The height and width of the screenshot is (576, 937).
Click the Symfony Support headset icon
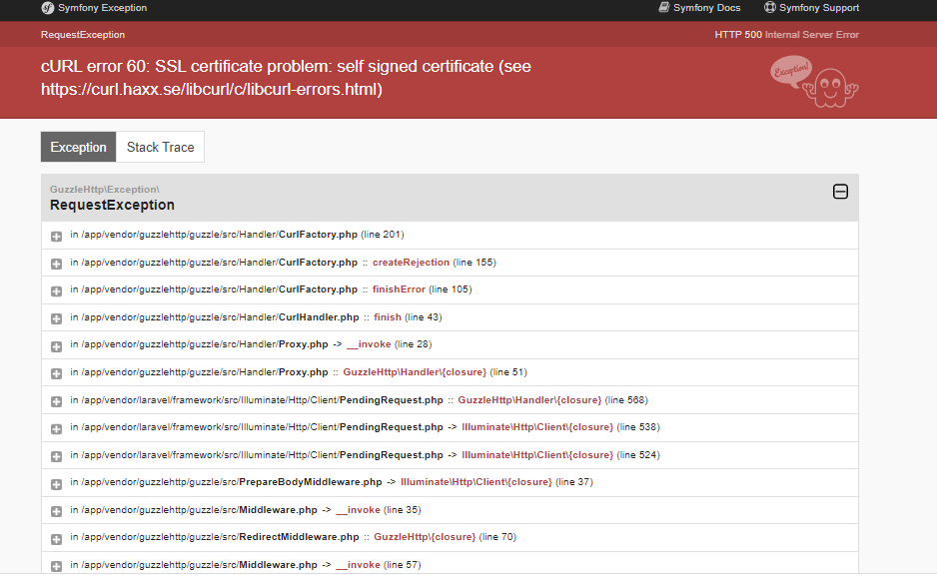pyautogui.click(x=769, y=8)
